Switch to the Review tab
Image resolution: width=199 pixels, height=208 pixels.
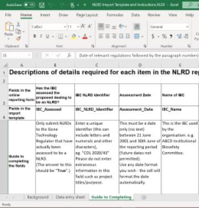pos(154,15)
